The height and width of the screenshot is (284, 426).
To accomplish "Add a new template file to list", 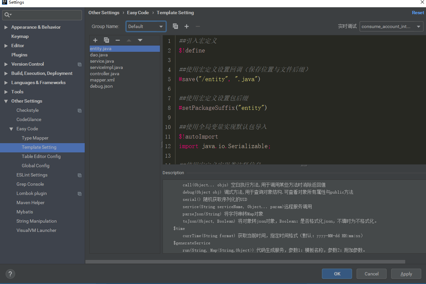I will pos(95,40).
